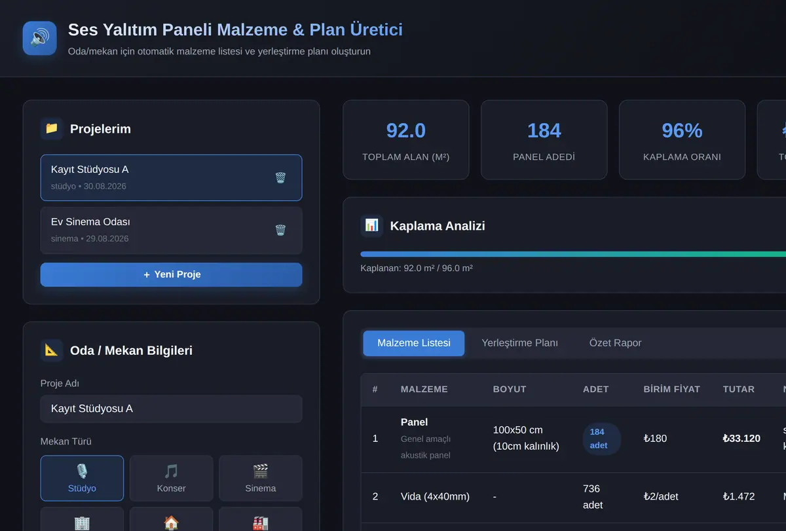Viewport: 786px width, 531px height.
Task: Click the ₺33.120 total cell
Action: (741, 439)
